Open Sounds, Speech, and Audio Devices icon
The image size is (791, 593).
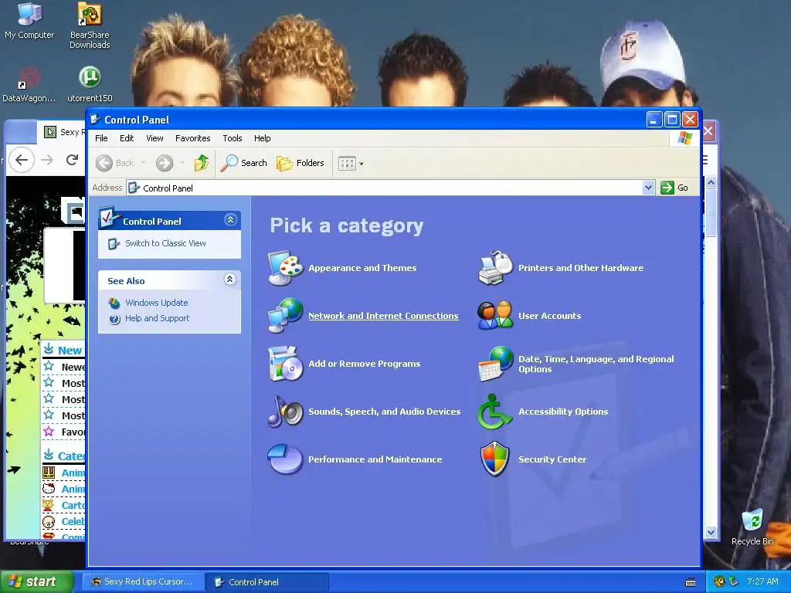pyautogui.click(x=286, y=412)
